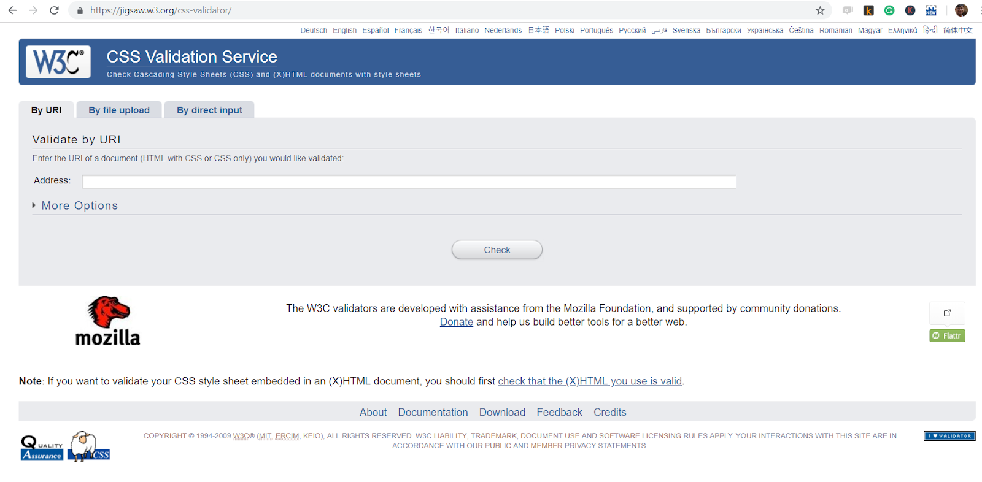The image size is (982, 482).
Task: Open the Chrome profile avatar
Action: (961, 10)
